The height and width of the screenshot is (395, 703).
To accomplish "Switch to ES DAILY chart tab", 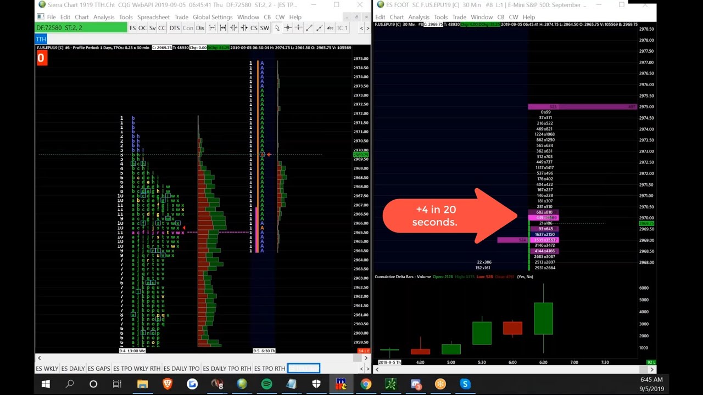I will 73,369.
